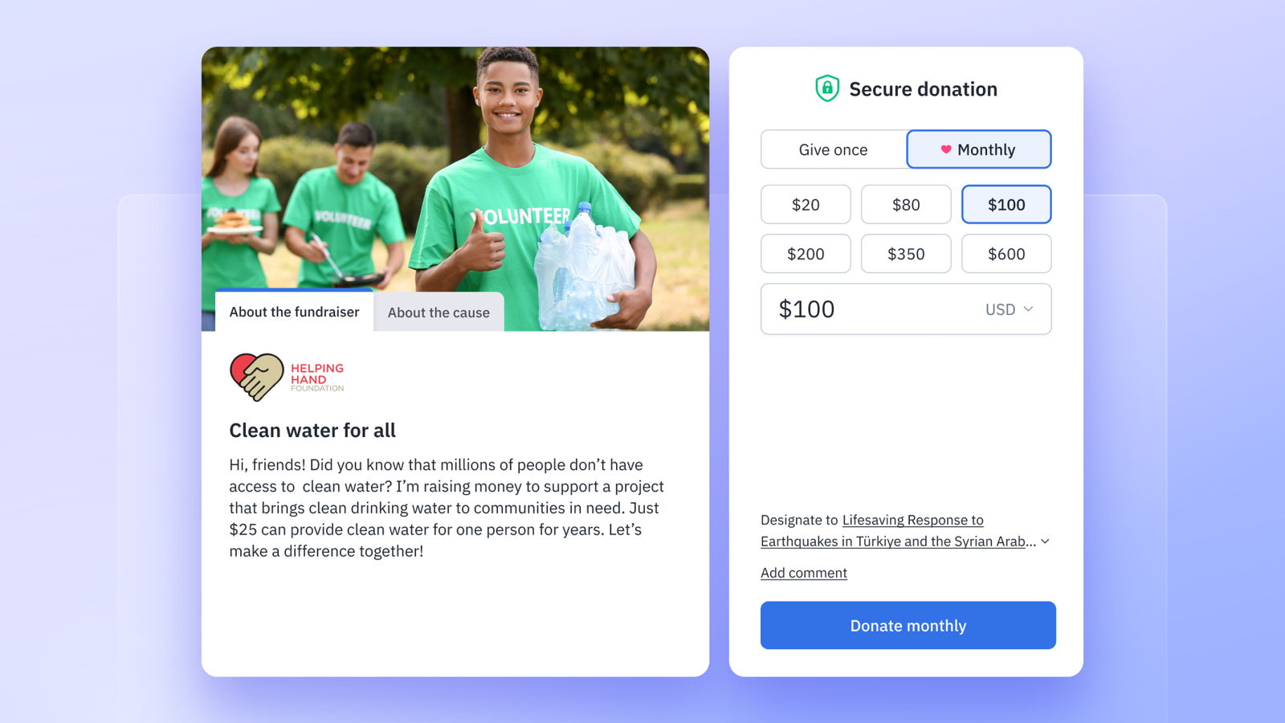Expand the designation chevron after Syrian Arab

coord(1045,541)
